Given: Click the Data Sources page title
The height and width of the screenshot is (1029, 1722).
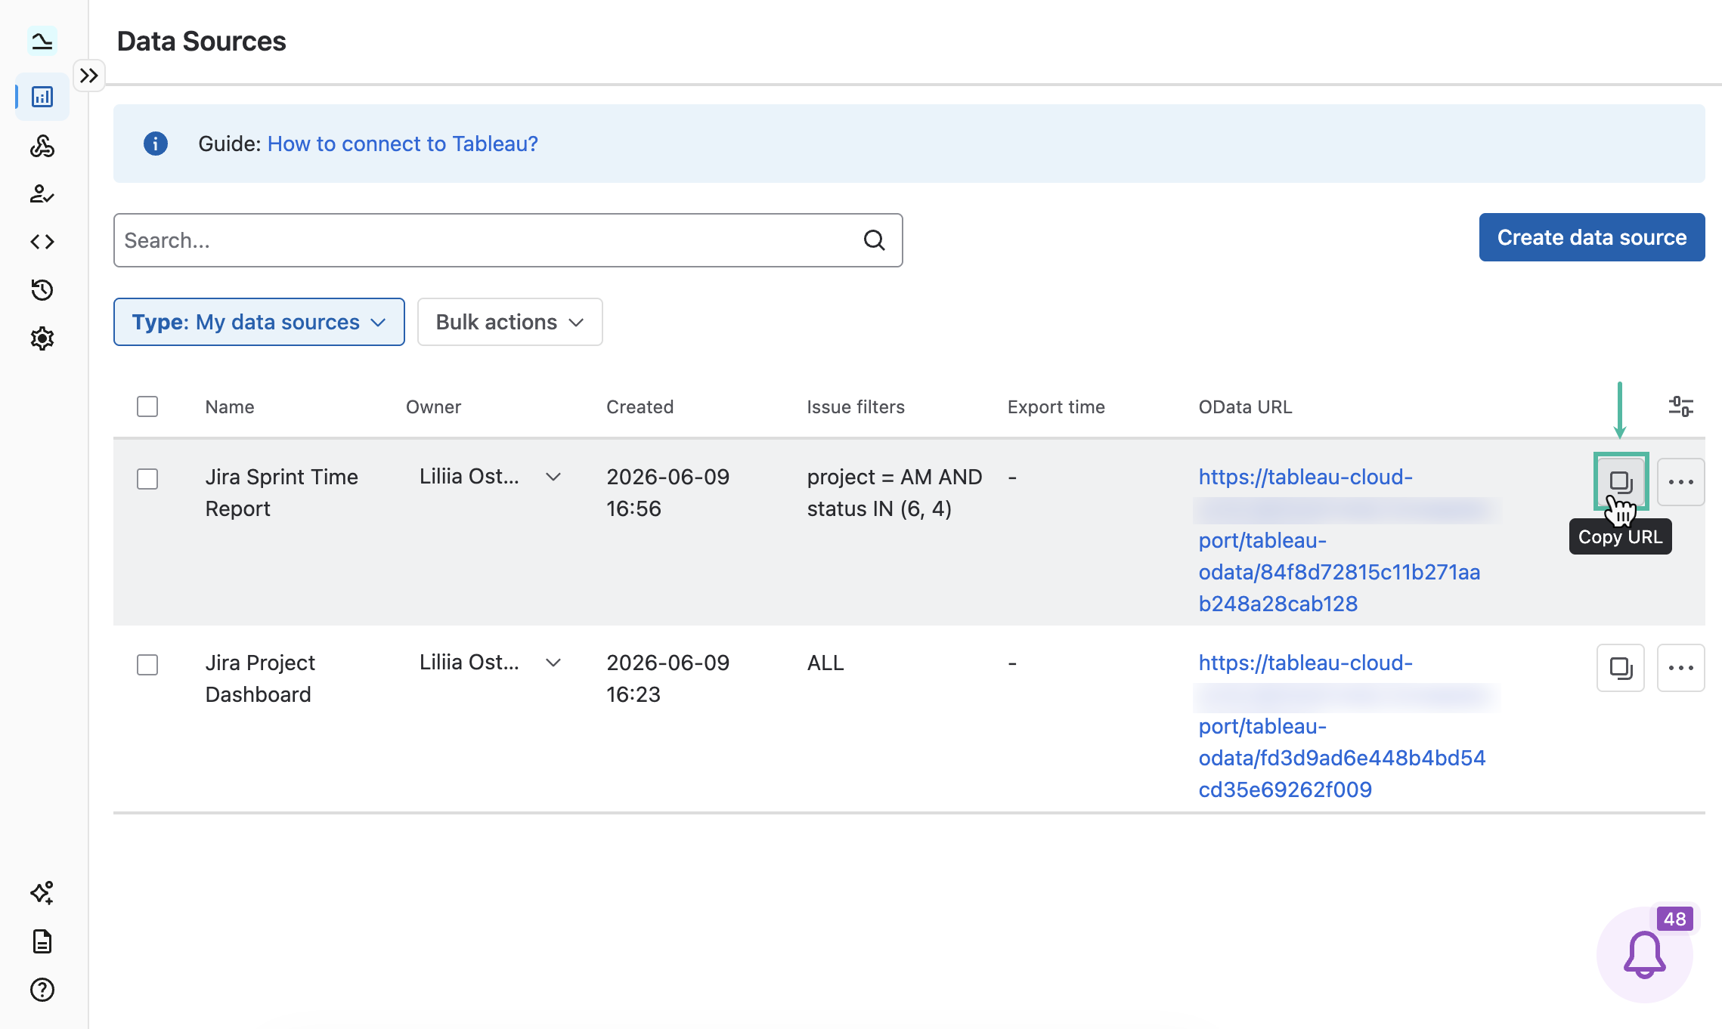Looking at the screenshot, I should tap(202, 41).
